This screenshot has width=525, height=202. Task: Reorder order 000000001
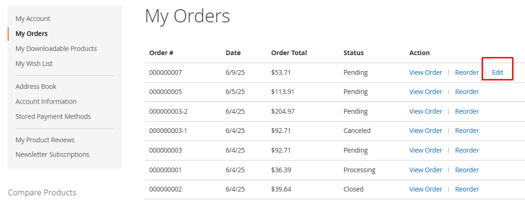click(x=467, y=170)
